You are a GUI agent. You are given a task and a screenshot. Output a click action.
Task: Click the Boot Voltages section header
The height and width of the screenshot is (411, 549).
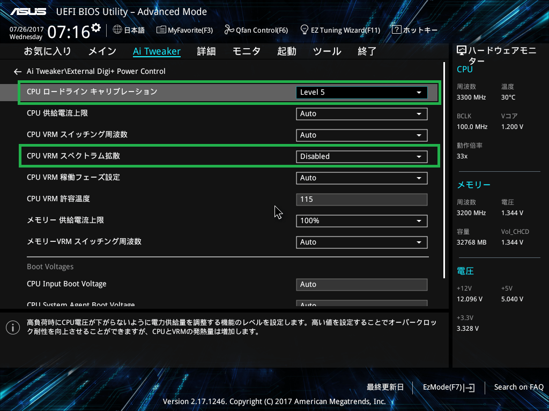(x=50, y=267)
